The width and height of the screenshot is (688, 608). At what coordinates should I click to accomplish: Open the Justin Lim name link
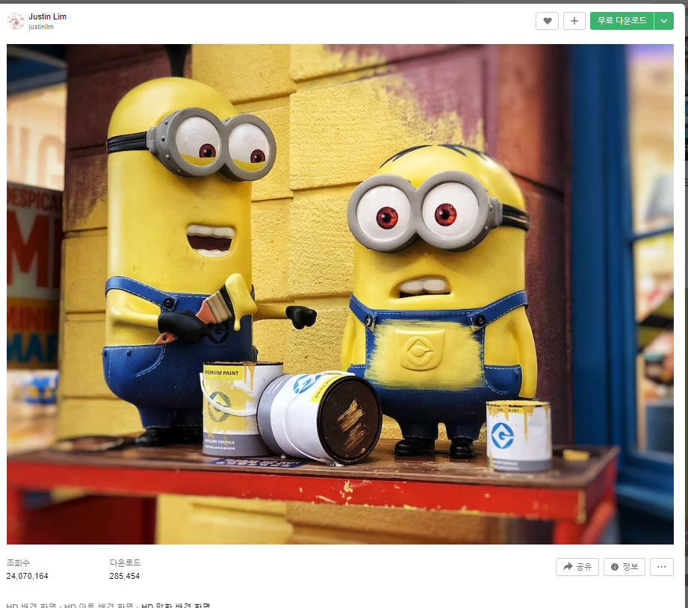coord(47,16)
